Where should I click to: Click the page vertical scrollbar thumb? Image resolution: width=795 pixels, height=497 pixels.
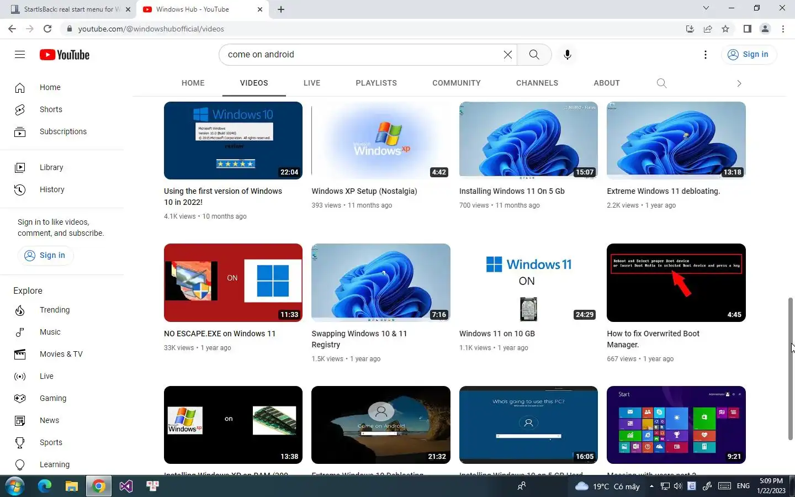(791, 368)
